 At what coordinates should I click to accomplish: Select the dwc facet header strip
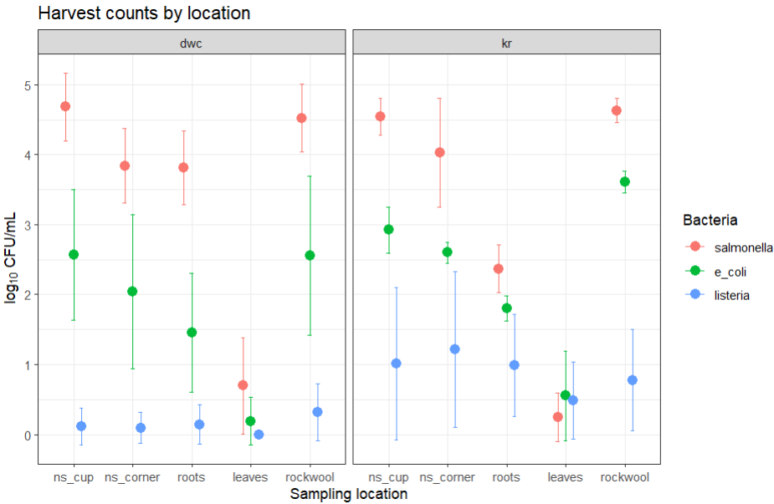pos(192,42)
